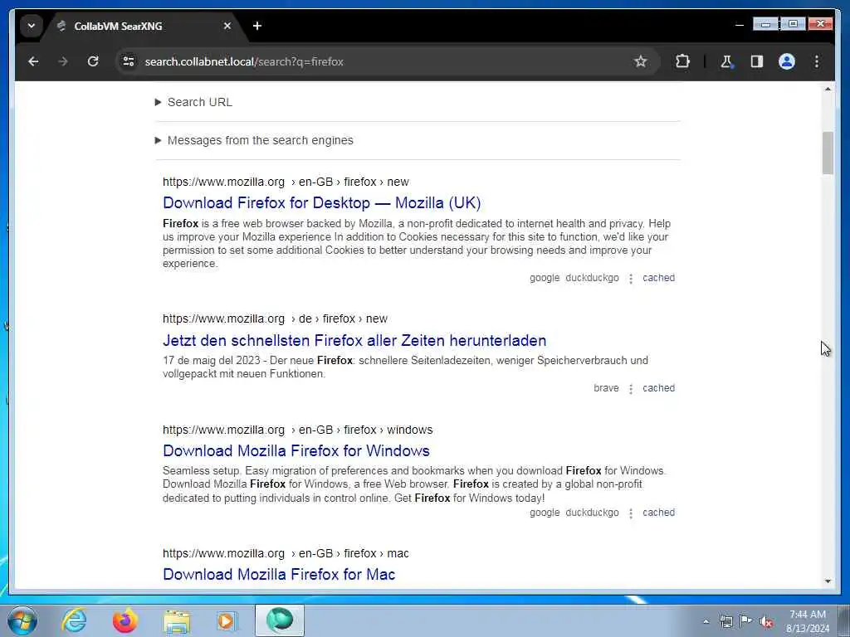Screen dimensions: 850x637
Task: Close the CollabVM SearXNG tab
Action: 227,26
